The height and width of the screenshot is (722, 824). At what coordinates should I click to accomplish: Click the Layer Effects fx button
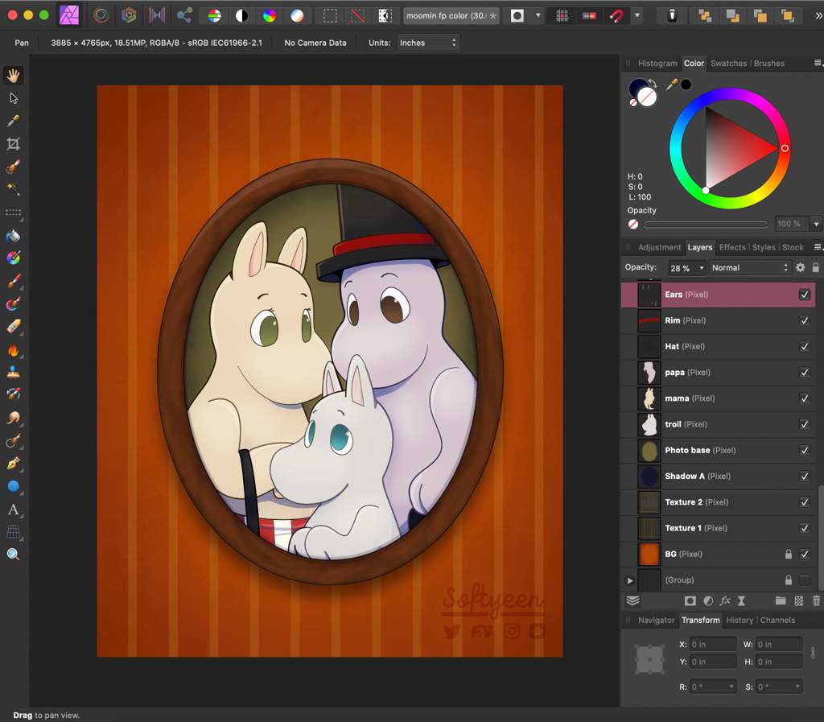[725, 600]
